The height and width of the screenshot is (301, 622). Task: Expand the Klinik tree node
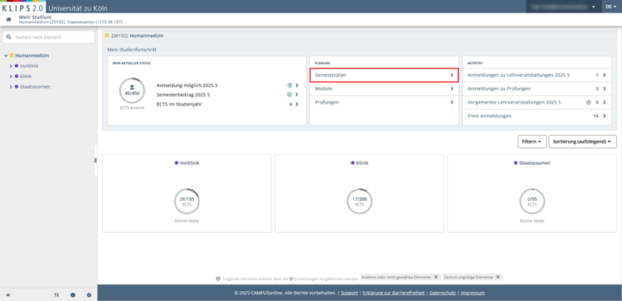click(x=11, y=76)
